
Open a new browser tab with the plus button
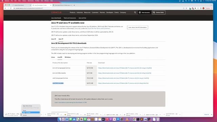tap(74, 5)
